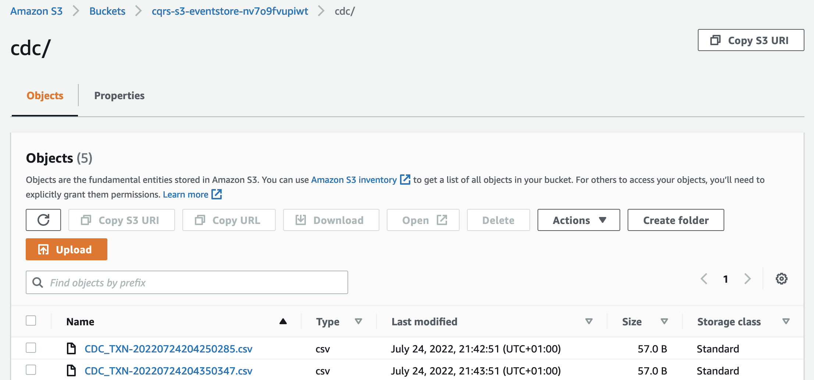Go to previous page of objects
This screenshot has height=380, width=814.
[704, 279]
